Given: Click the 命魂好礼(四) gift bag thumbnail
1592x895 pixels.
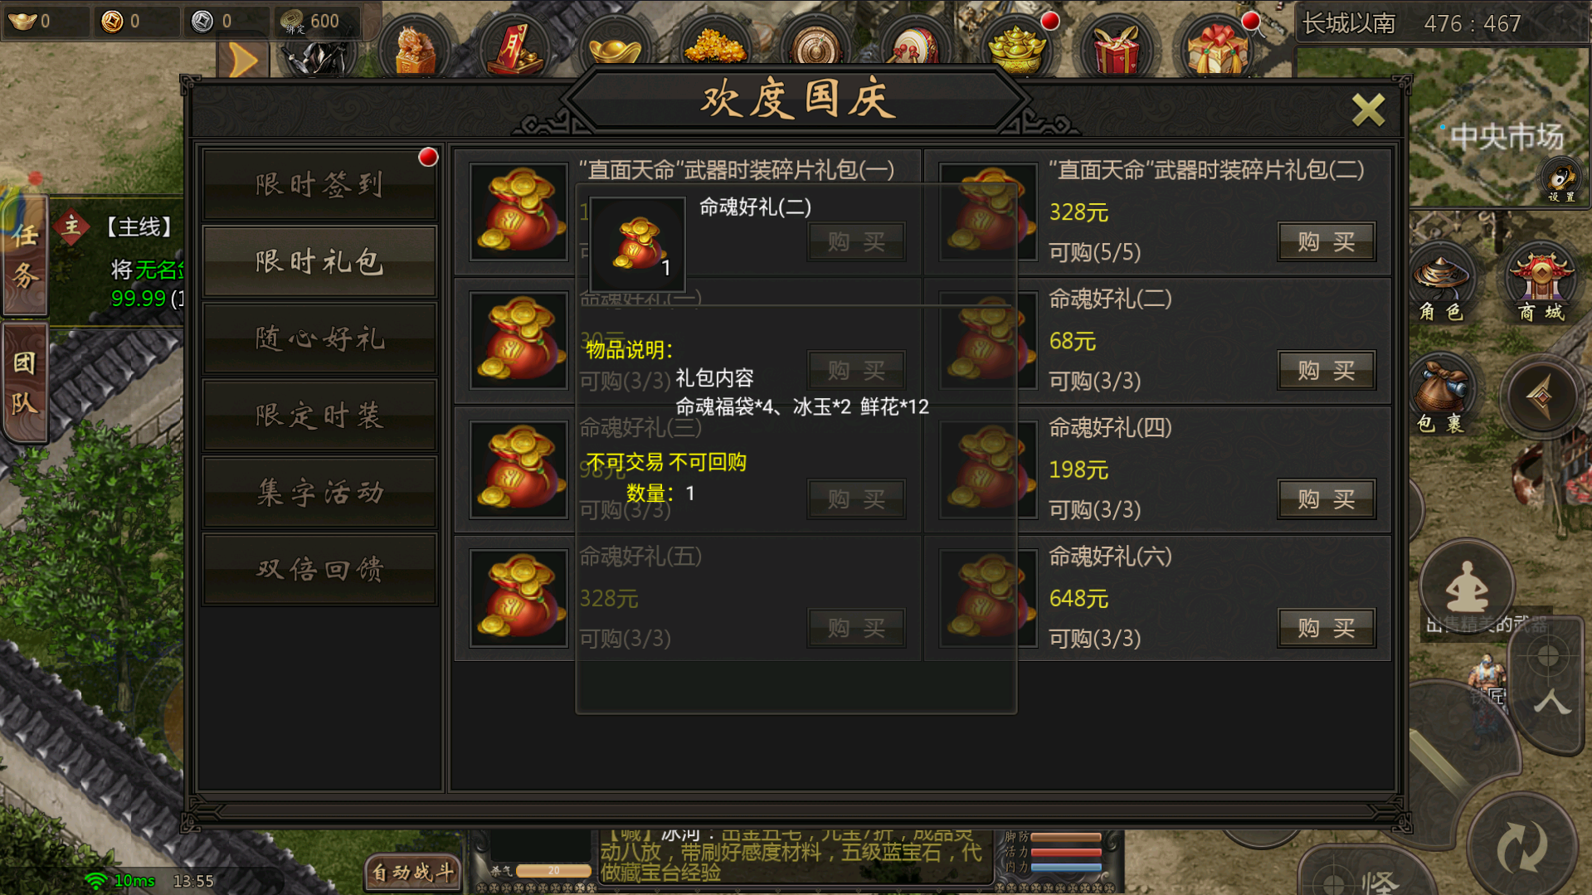Looking at the screenshot, I should 988,469.
